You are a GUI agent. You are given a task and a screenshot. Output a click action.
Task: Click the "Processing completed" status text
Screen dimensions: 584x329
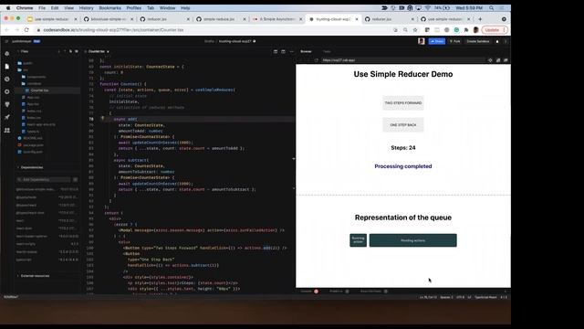[403, 166]
